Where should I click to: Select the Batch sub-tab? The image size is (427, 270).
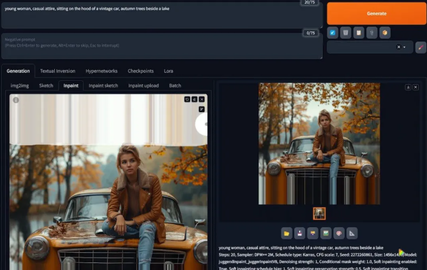[x=175, y=85]
